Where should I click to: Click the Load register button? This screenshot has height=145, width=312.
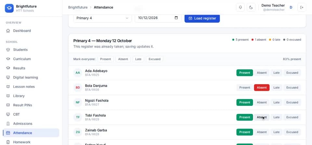(x=202, y=18)
